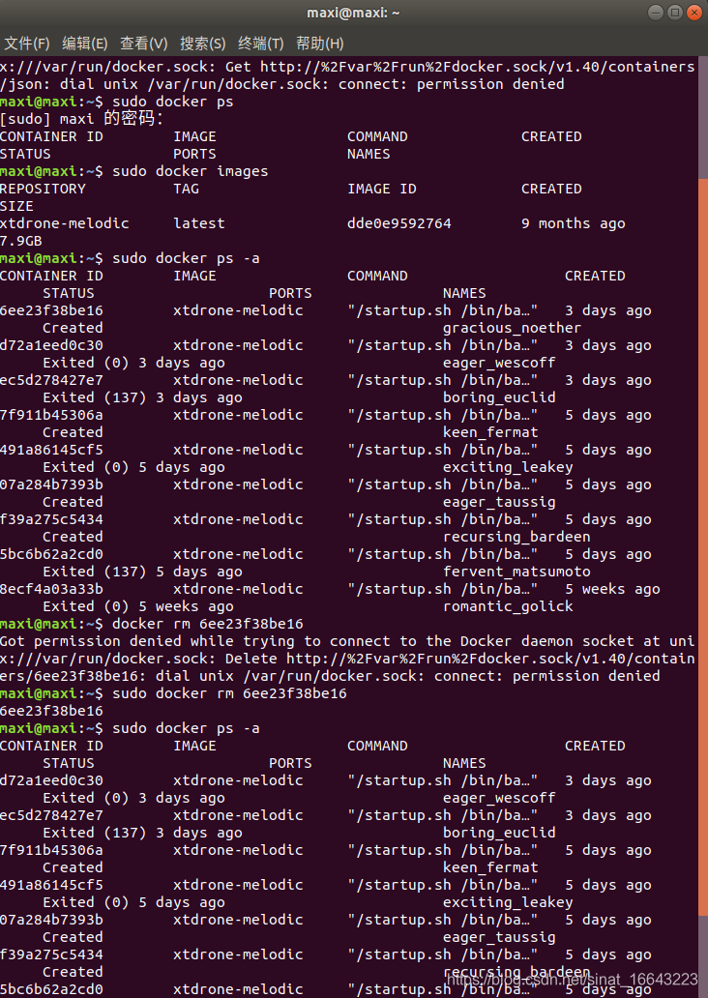708x998 pixels.
Task: Click the 'sudo docker rm 6ee23f38be16' command
Action: click(x=229, y=693)
